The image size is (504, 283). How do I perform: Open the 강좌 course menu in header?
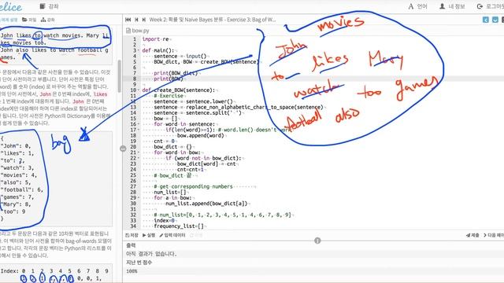click(x=49, y=6)
